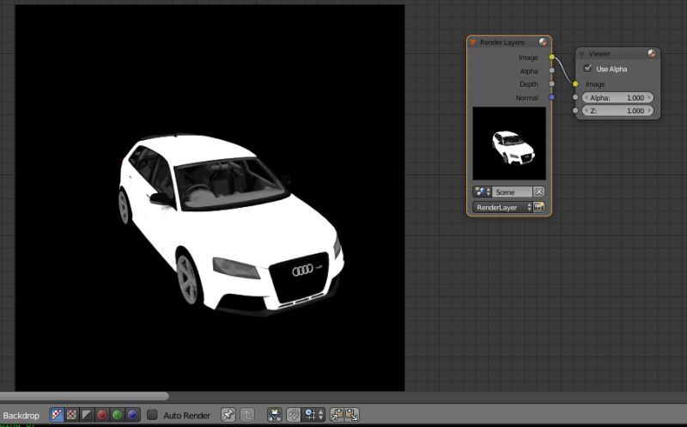Click the Render Layers Image output socket
This screenshot has width=687, height=427.
pos(551,57)
